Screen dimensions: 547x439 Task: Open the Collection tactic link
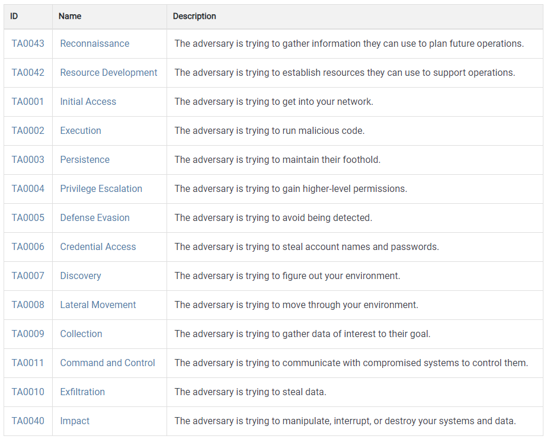81,334
